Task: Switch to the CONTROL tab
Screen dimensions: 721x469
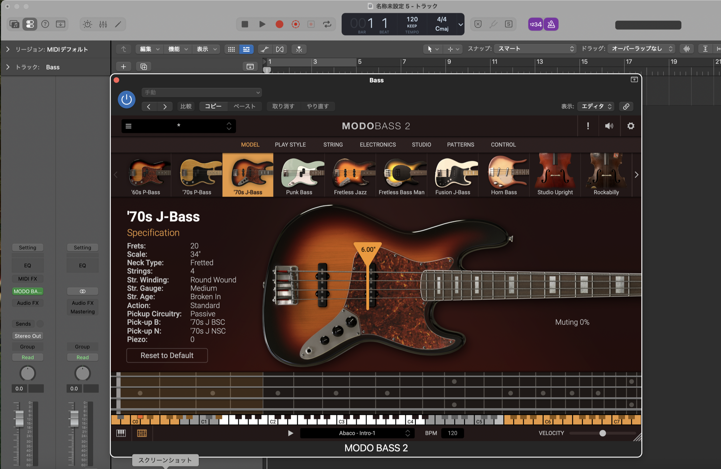Action: [503, 145]
